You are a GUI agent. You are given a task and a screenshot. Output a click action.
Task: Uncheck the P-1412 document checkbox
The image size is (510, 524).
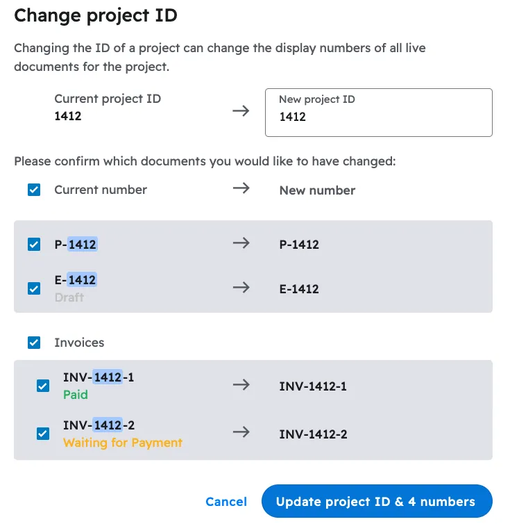coord(34,245)
